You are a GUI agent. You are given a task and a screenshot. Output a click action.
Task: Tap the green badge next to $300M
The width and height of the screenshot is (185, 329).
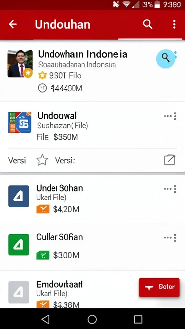(43, 255)
